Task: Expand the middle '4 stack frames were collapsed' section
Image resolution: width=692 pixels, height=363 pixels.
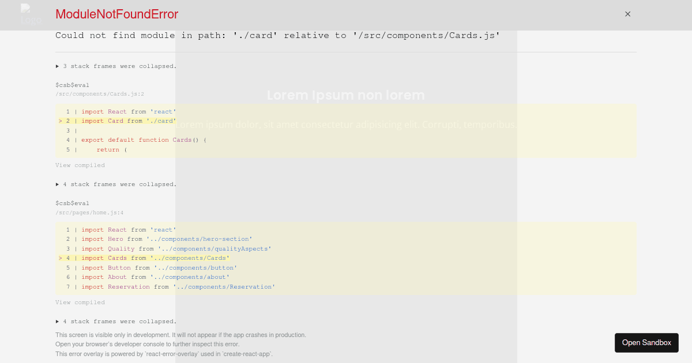Action: point(115,184)
